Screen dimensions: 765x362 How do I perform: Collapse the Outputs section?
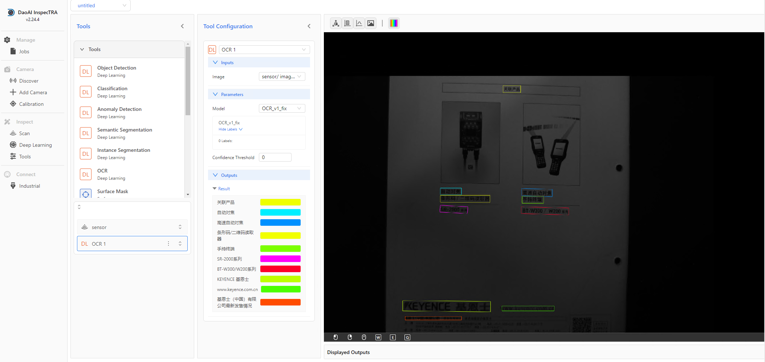pyautogui.click(x=215, y=175)
